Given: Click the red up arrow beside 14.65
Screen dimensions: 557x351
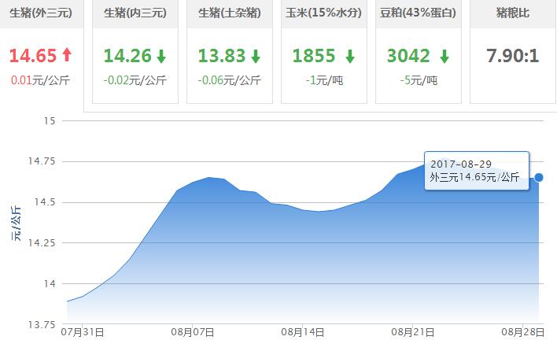Looking at the screenshot, I should [67, 56].
